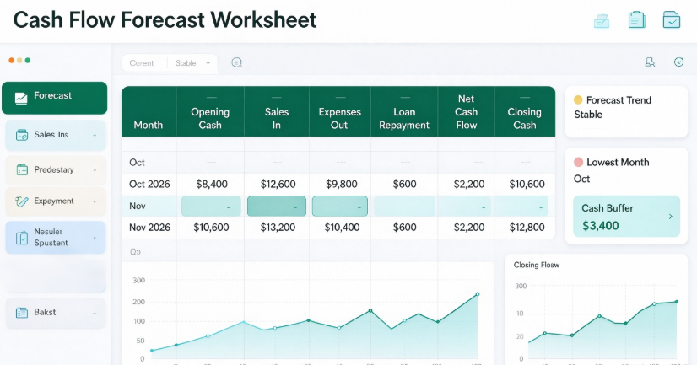Click the round check icon in toolbar

click(678, 62)
